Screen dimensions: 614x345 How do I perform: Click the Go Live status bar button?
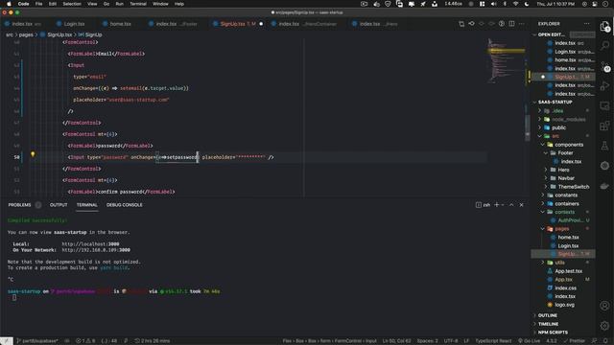coord(529,341)
